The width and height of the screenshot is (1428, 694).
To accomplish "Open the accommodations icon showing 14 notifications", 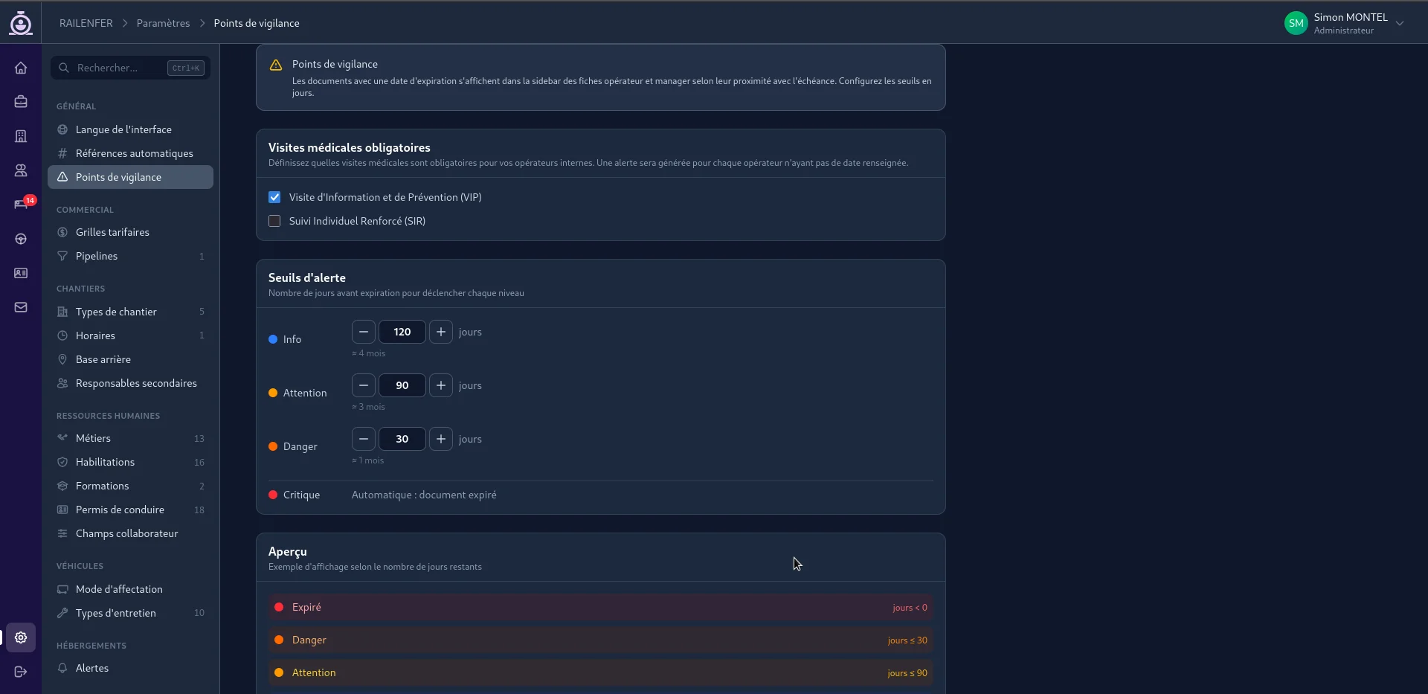I will tap(20, 205).
